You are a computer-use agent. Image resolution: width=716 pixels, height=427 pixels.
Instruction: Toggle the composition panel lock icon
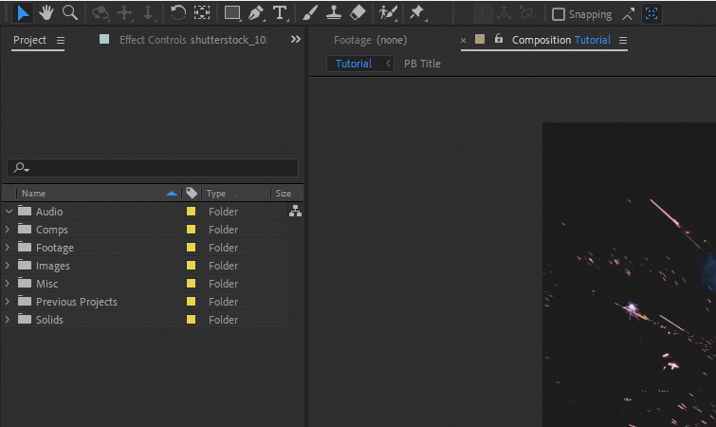click(x=499, y=39)
